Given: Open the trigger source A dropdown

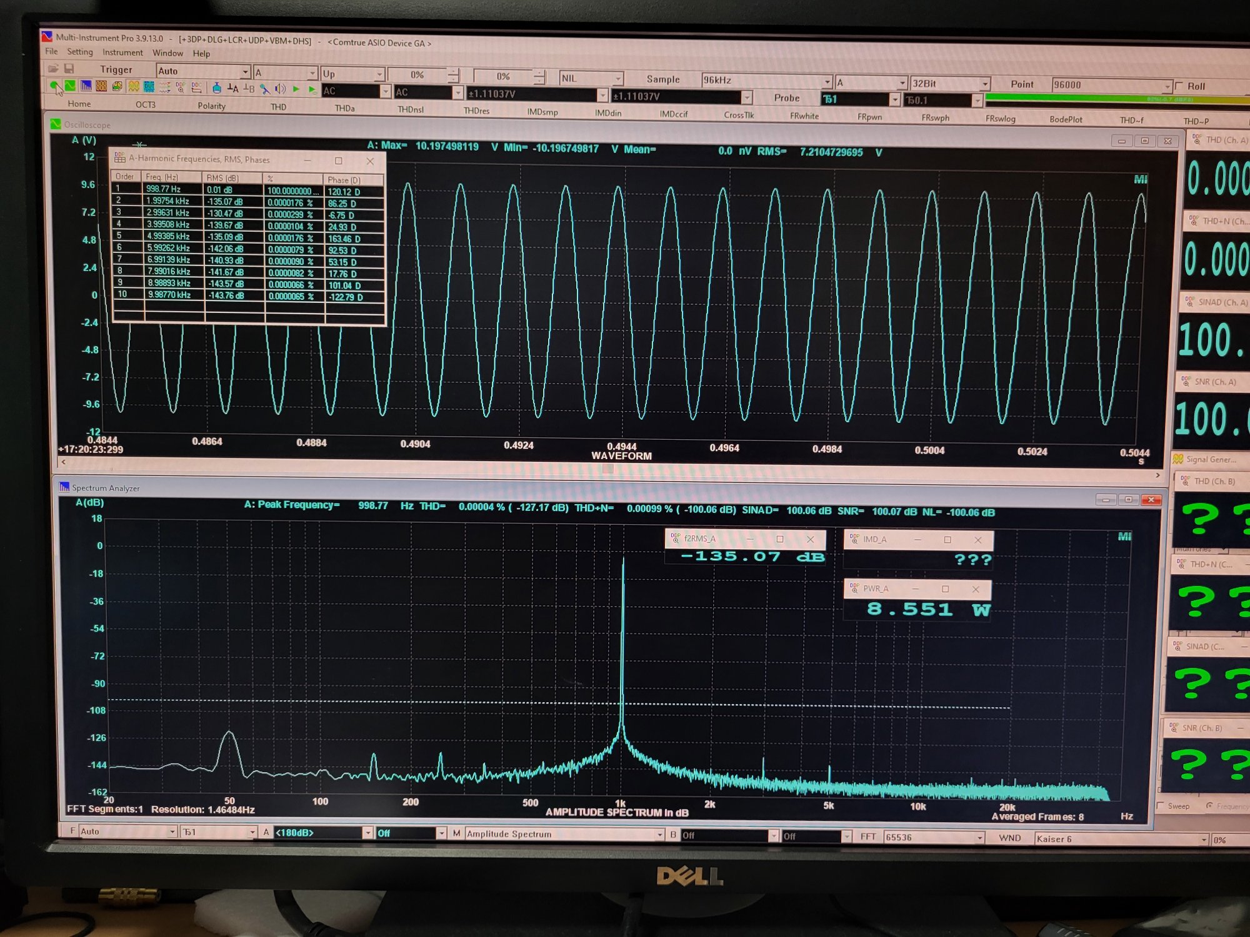Looking at the screenshot, I should (286, 72).
